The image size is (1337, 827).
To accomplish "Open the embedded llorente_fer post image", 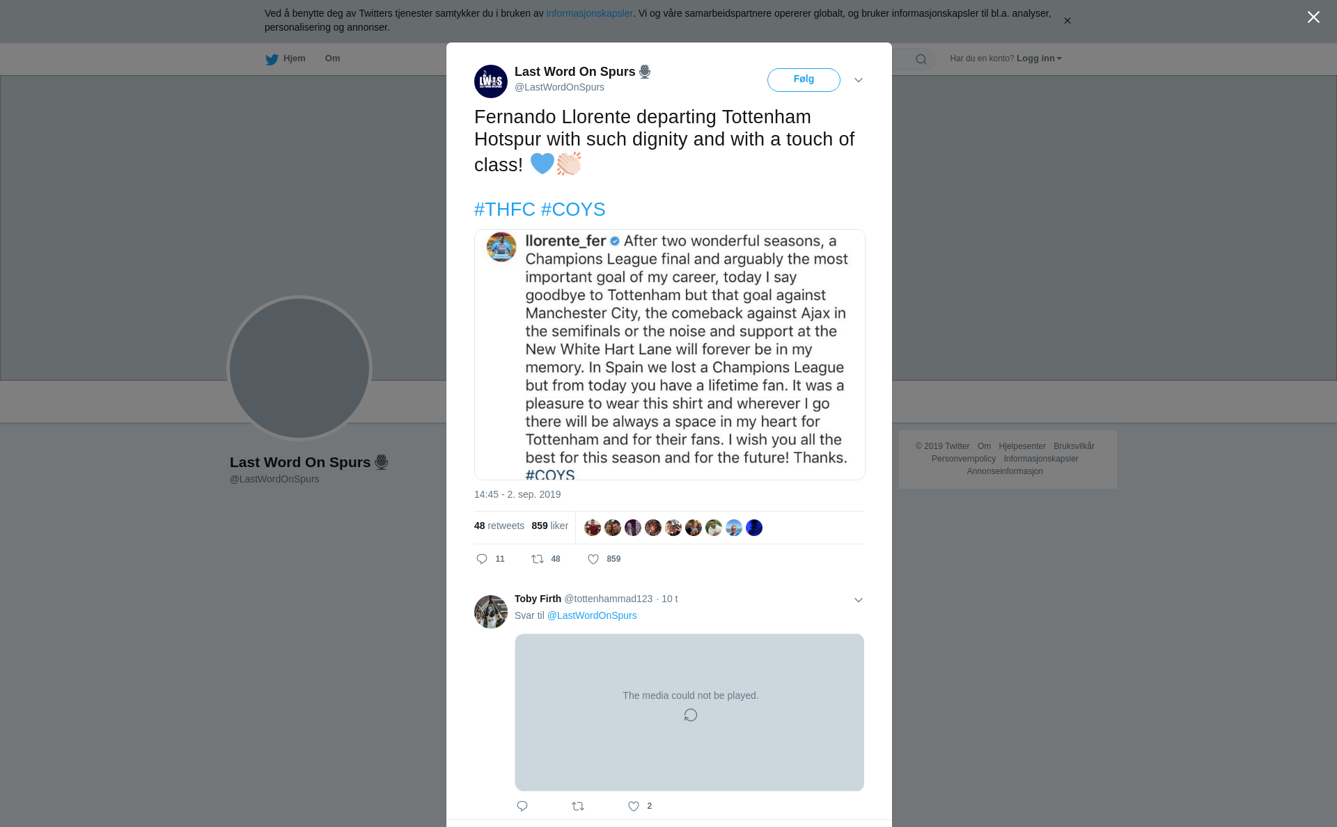I will (670, 354).
